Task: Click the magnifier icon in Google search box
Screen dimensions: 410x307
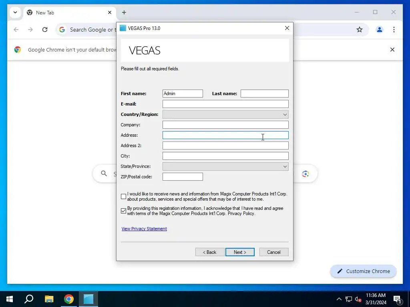Action: point(104,173)
